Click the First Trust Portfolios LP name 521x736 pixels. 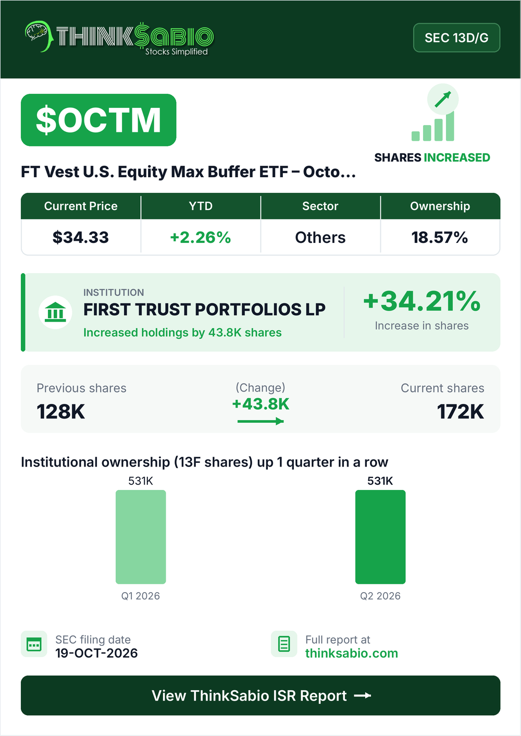(x=204, y=309)
